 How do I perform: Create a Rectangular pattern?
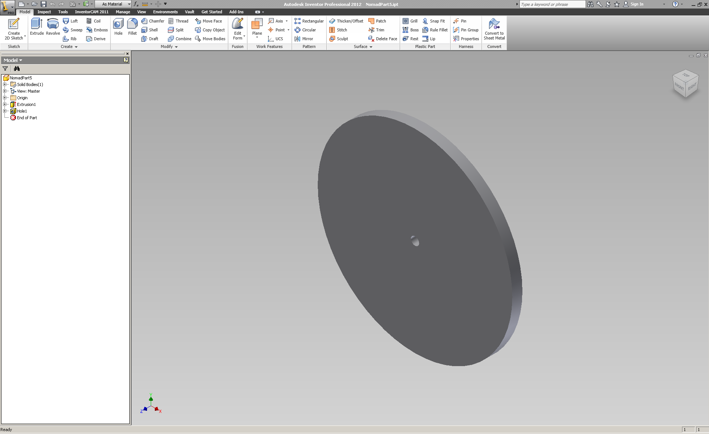pyautogui.click(x=309, y=21)
